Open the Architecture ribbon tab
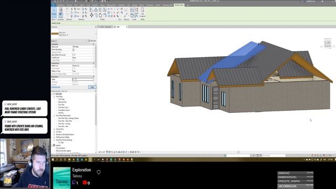The width and height of the screenshot is (336, 189). 61,5
